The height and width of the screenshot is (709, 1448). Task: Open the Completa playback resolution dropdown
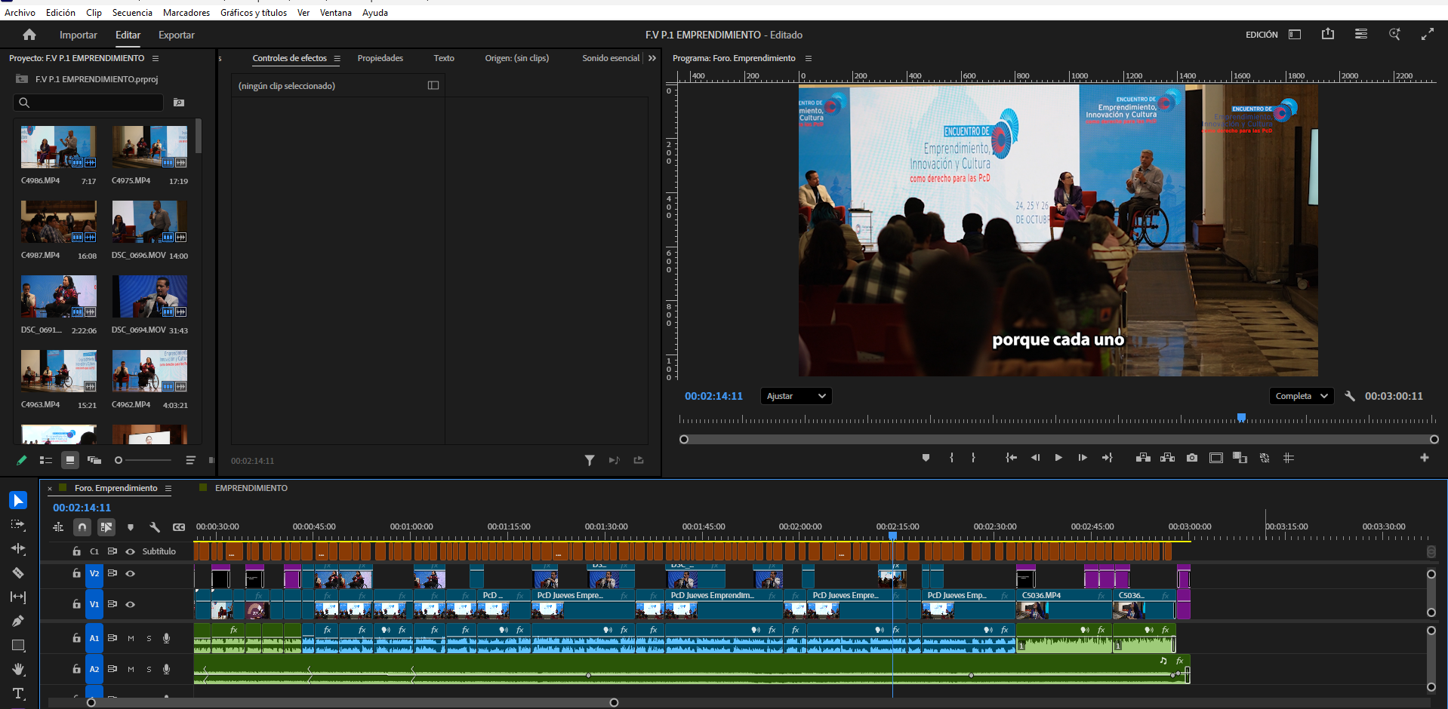pyautogui.click(x=1302, y=396)
